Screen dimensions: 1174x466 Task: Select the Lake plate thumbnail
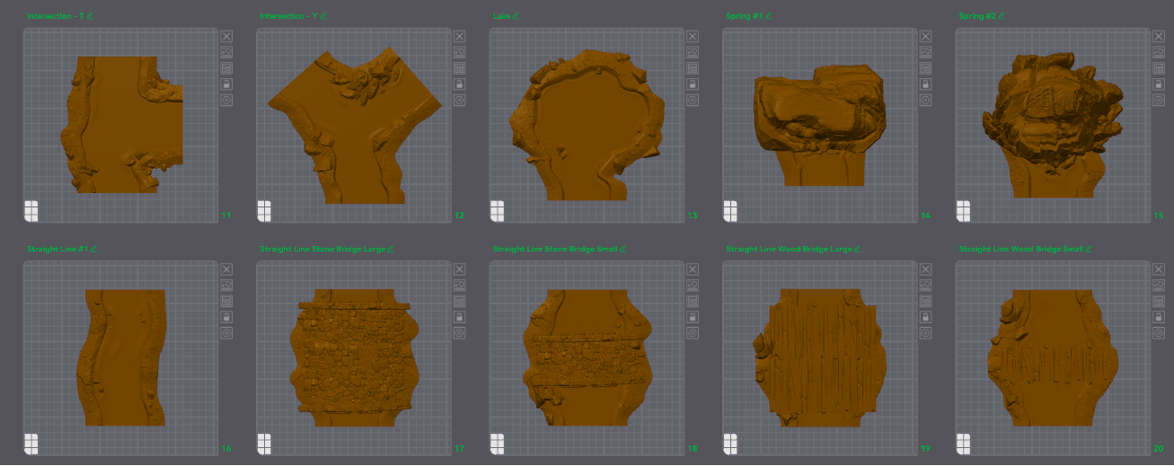click(x=587, y=125)
